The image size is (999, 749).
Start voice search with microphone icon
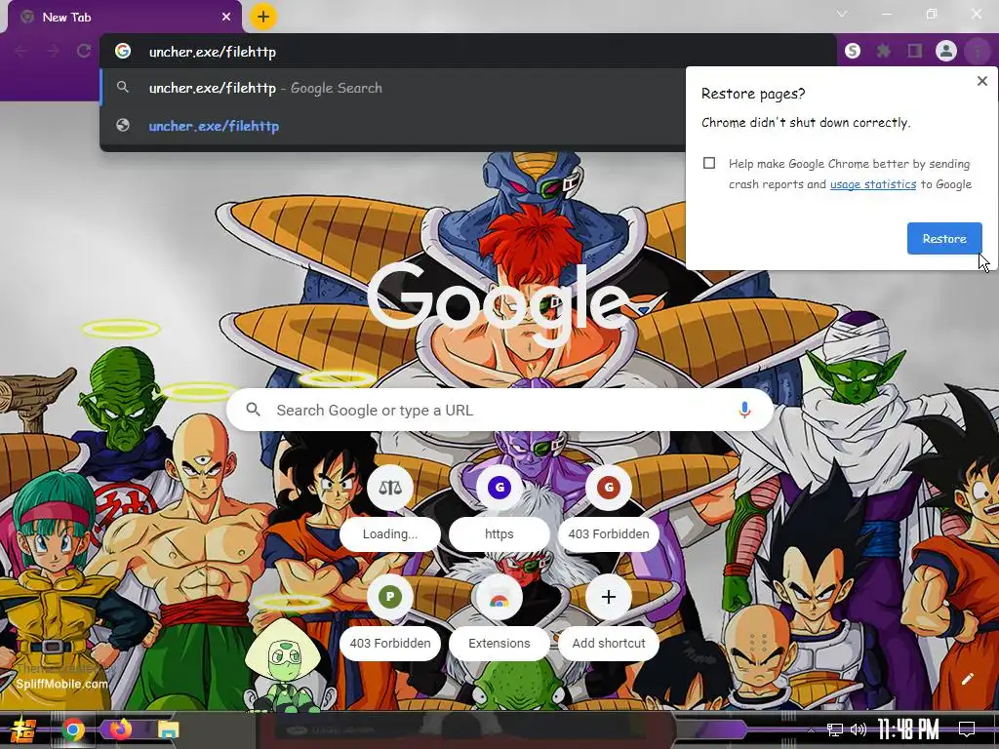[x=744, y=411]
